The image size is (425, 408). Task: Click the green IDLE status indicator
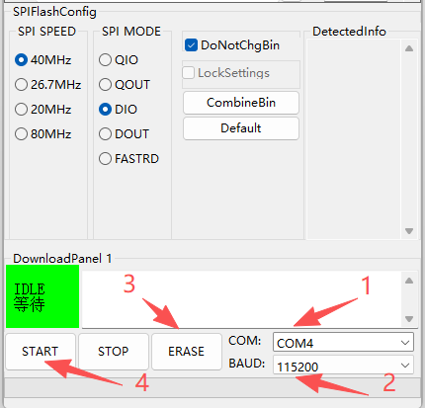42,296
